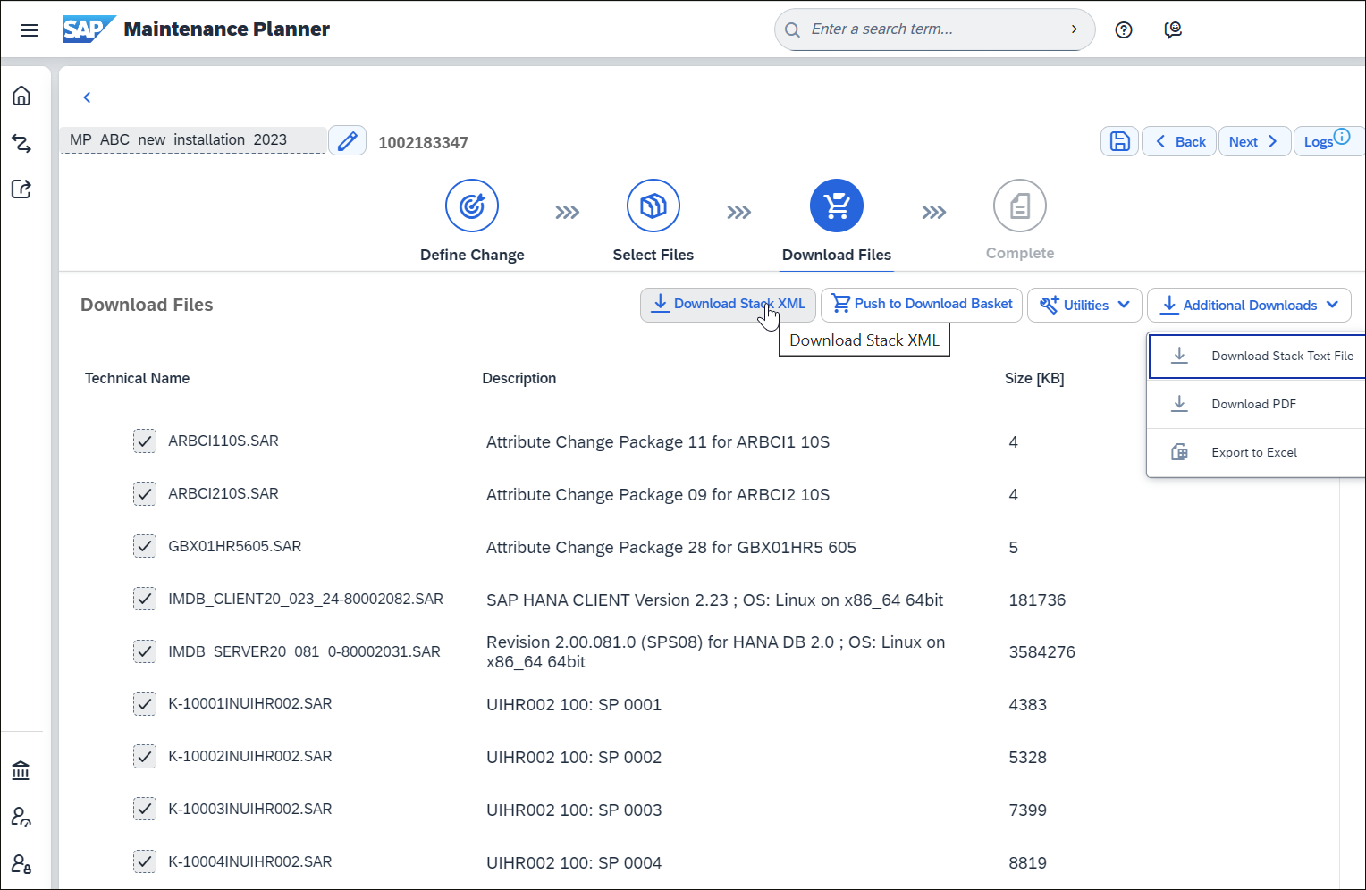Uncheck the K-10001INUIHR002.SAR checkbox
The image size is (1366, 890).
[145, 704]
